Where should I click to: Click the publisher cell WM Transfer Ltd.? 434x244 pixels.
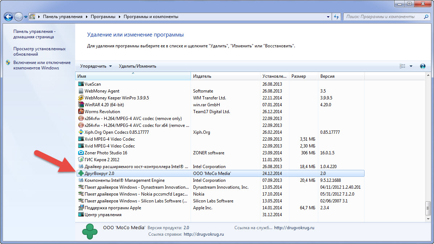[x=209, y=98]
